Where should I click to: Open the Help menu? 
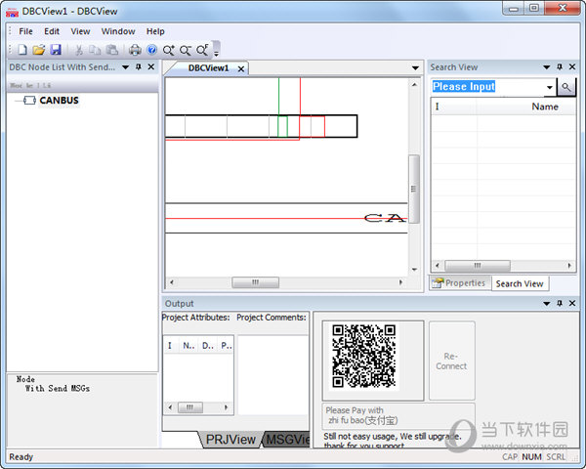[x=155, y=31]
